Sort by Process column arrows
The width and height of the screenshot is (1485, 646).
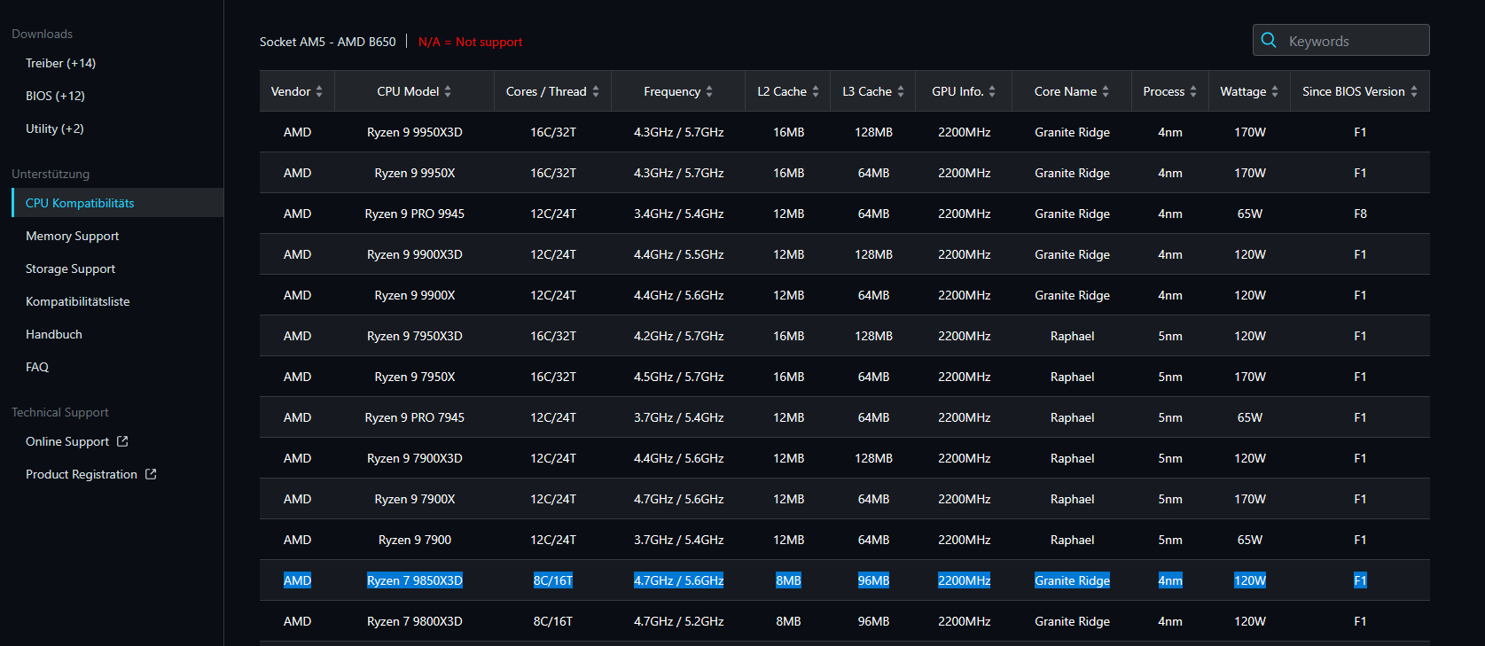[1193, 91]
